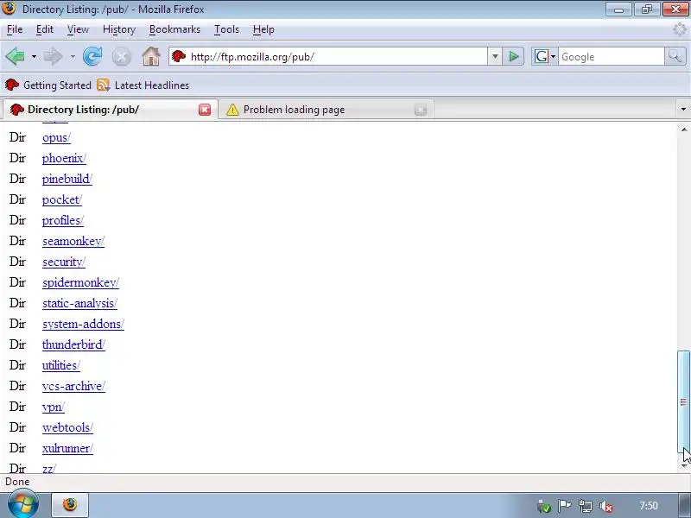Open the zz/ directory link

[49, 469]
